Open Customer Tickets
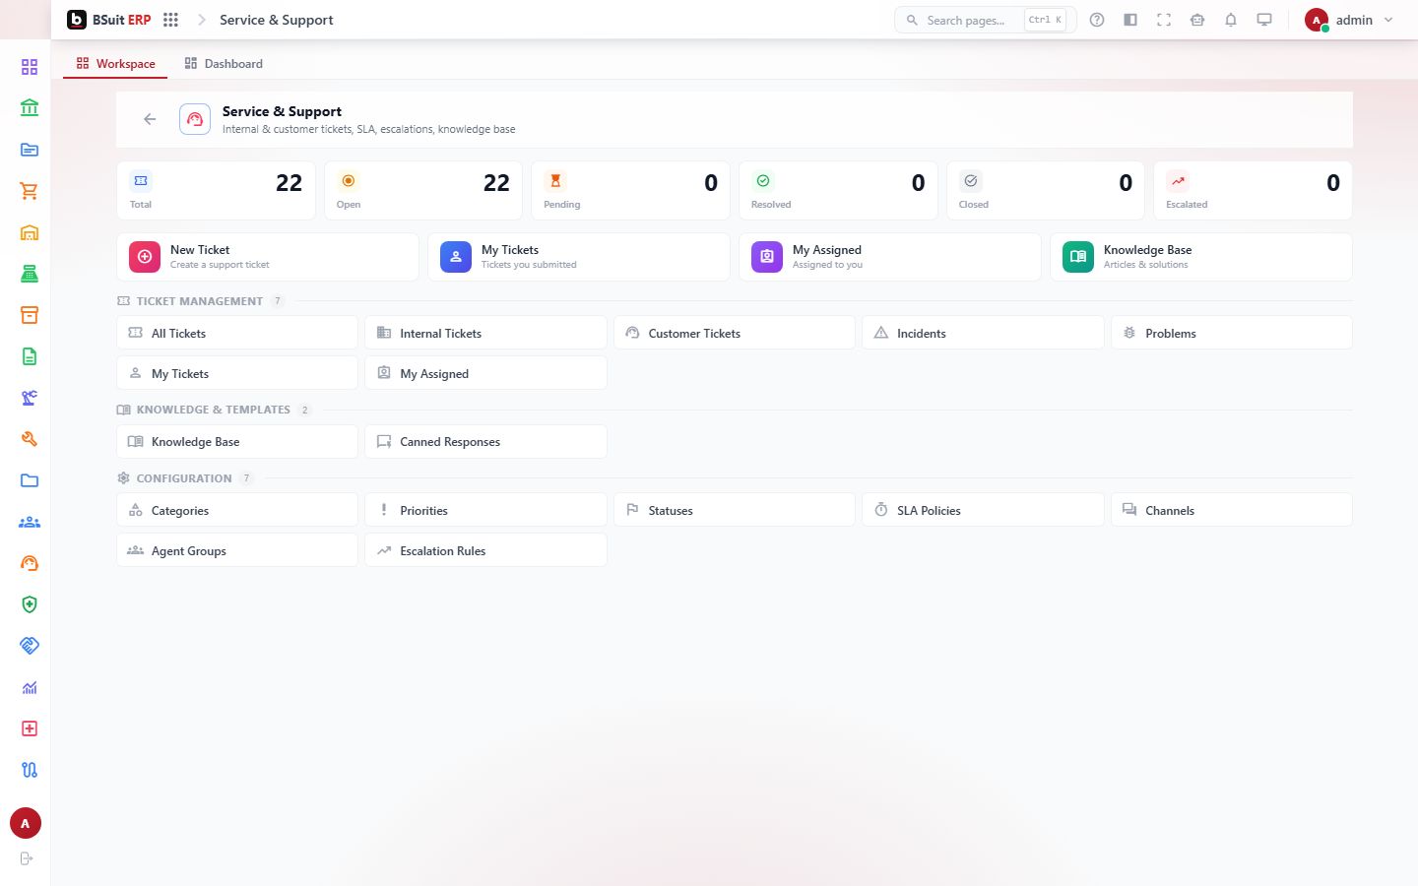The image size is (1418, 886). [735, 333]
